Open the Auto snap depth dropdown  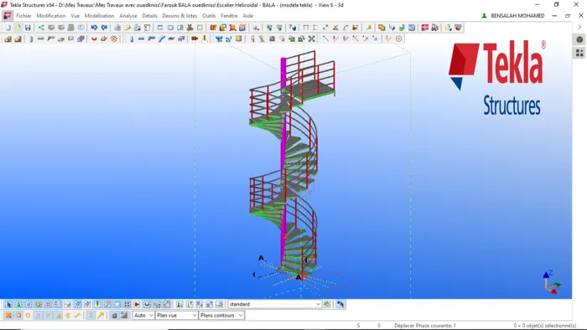(x=143, y=316)
